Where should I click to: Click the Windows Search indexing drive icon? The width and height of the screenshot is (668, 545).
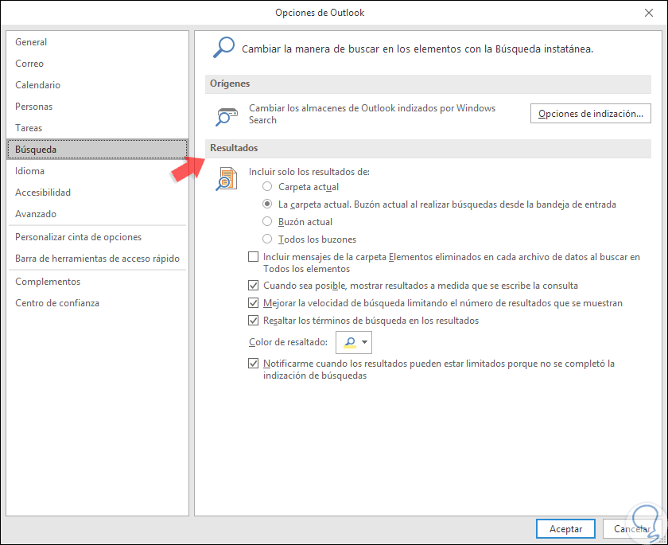(x=226, y=117)
